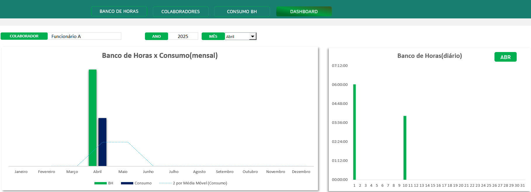Viewport: 531px width, 192px height.
Task: Select the navy Consumo bar for Abril
Action: pyautogui.click(x=102, y=142)
